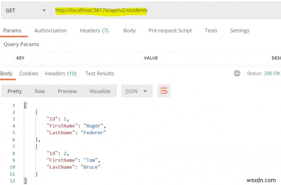
Task: Open the request Settings tab
Action: 240,30
